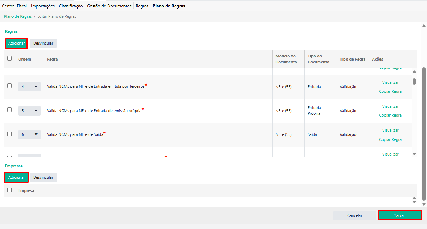Visualizar the emissão própria rule
427x229 pixels.
pyautogui.click(x=390, y=106)
